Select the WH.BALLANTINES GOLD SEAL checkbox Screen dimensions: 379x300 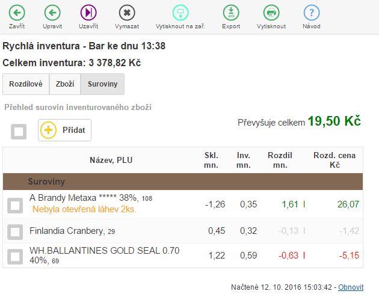tap(15, 257)
